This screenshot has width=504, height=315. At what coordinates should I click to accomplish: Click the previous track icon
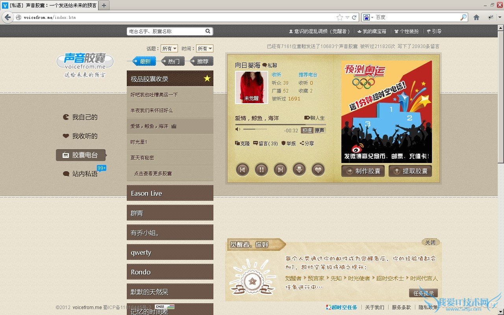pos(243,169)
